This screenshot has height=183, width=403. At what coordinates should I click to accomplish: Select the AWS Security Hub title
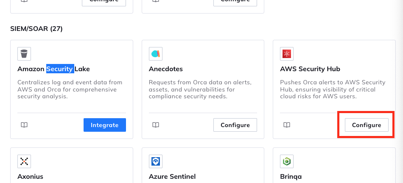tap(310, 69)
